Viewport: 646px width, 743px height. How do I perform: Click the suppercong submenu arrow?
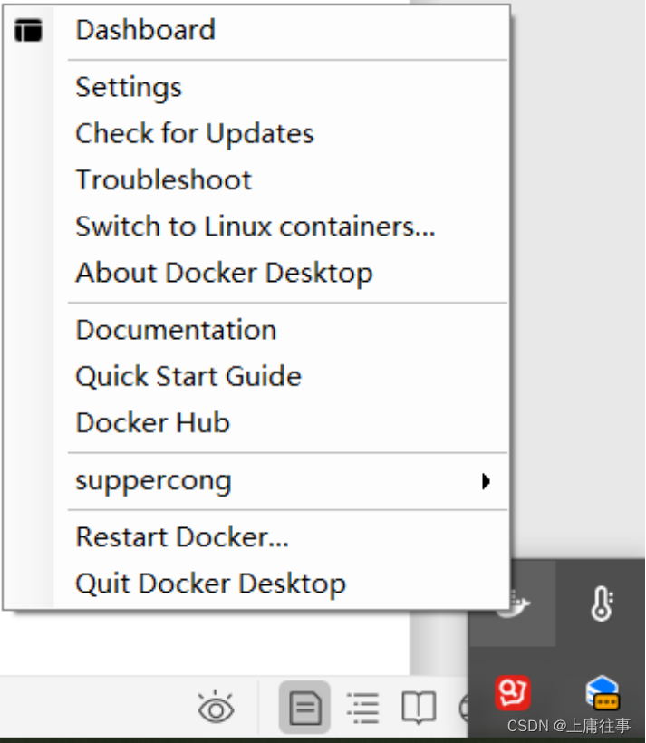click(486, 481)
